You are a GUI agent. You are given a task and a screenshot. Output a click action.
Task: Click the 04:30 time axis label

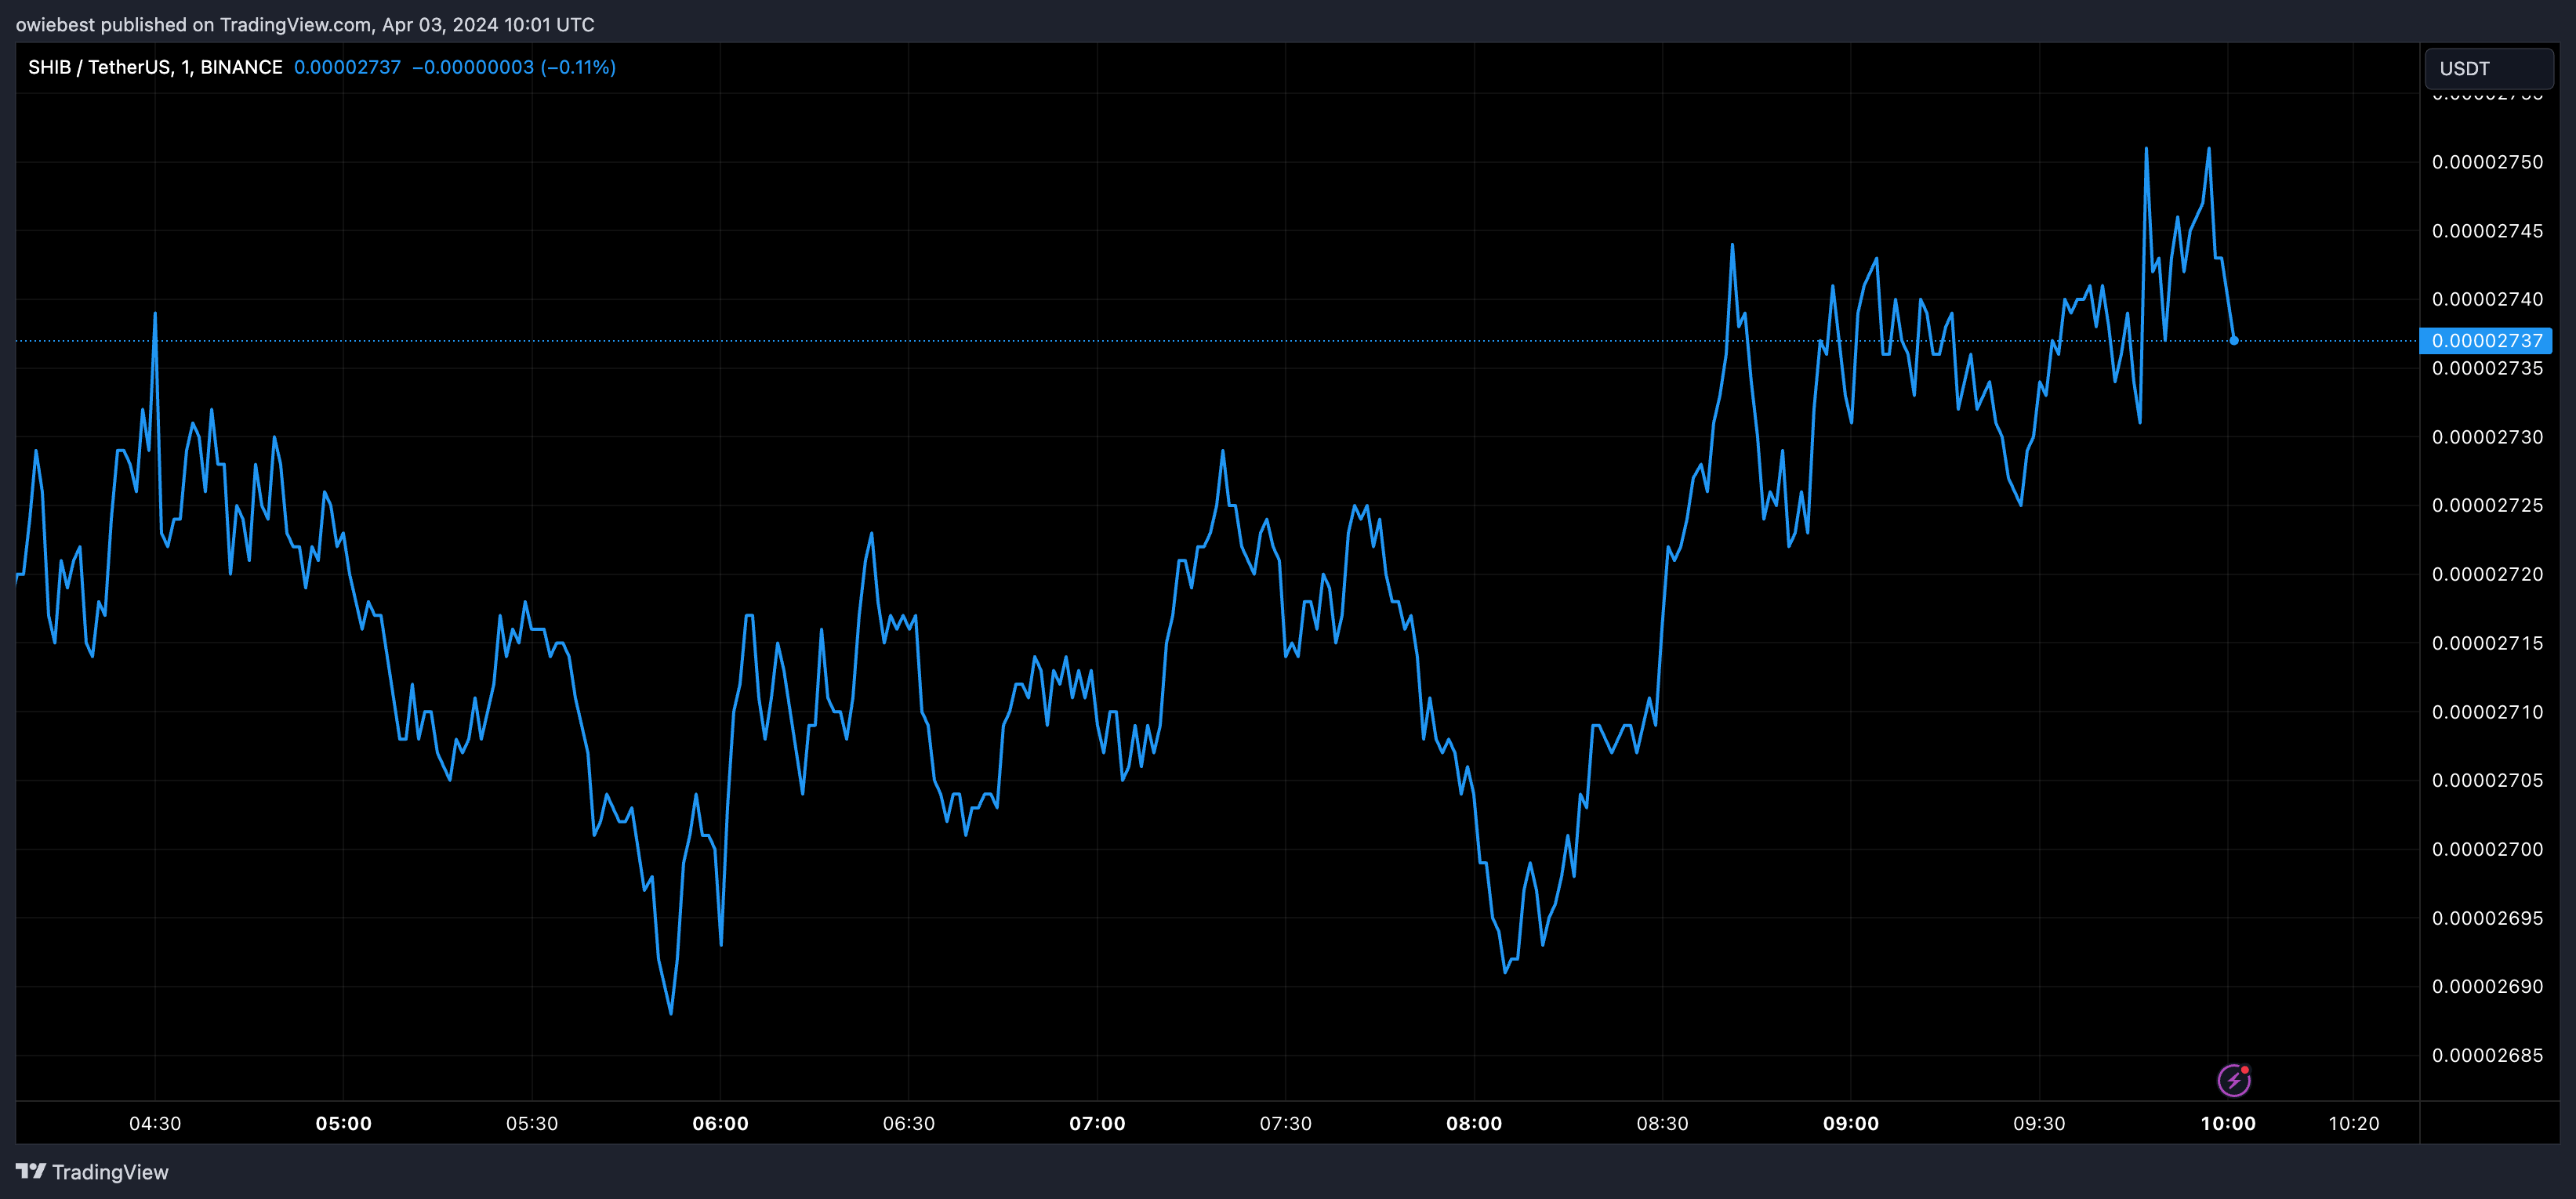click(x=155, y=1123)
